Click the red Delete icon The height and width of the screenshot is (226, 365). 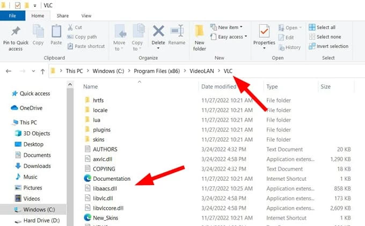click(158, 32)
